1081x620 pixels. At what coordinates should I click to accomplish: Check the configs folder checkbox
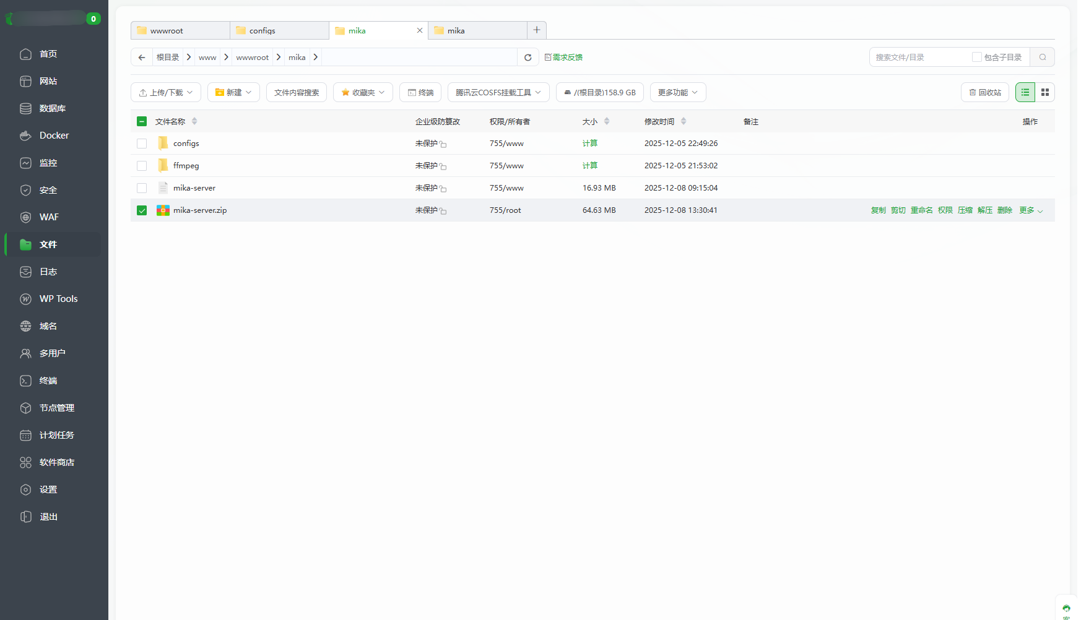(142, 144)
